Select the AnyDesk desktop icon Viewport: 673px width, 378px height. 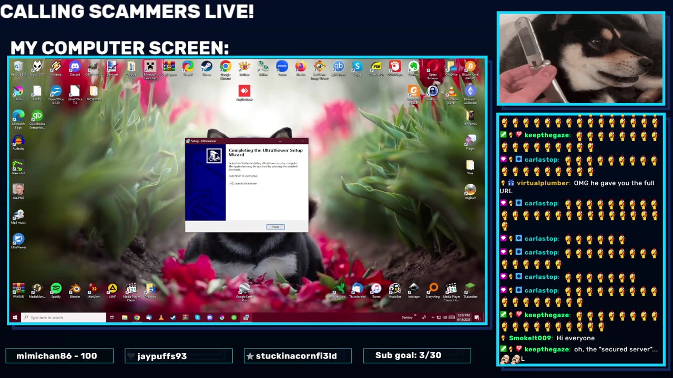pos(244,93)
